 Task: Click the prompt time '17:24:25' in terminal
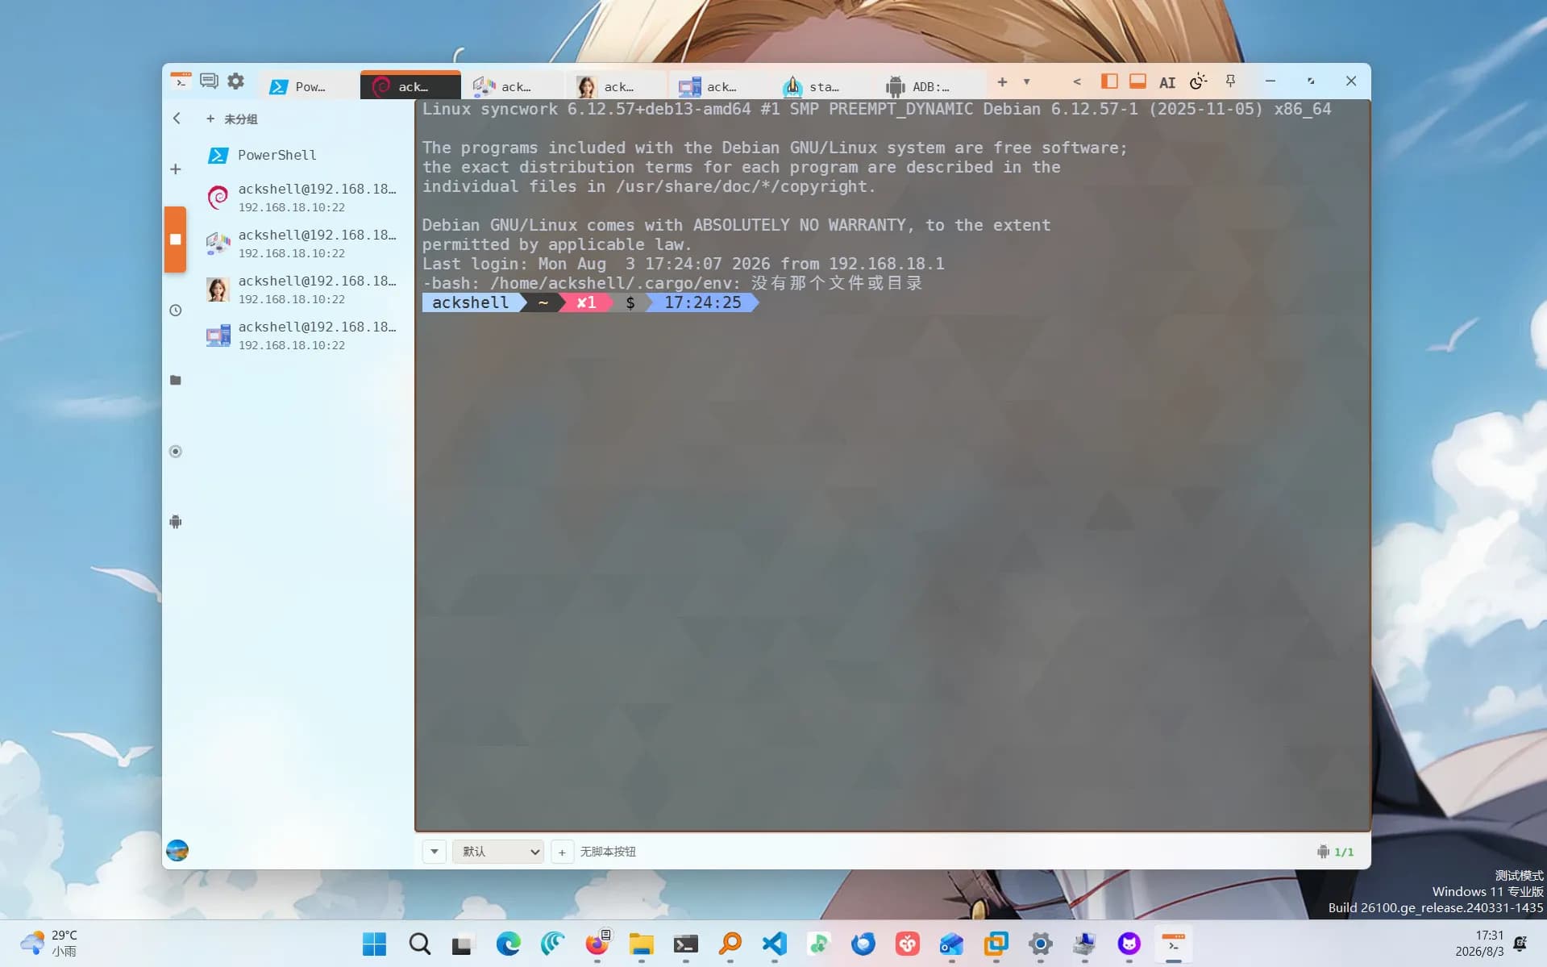(x=702, y=302)
